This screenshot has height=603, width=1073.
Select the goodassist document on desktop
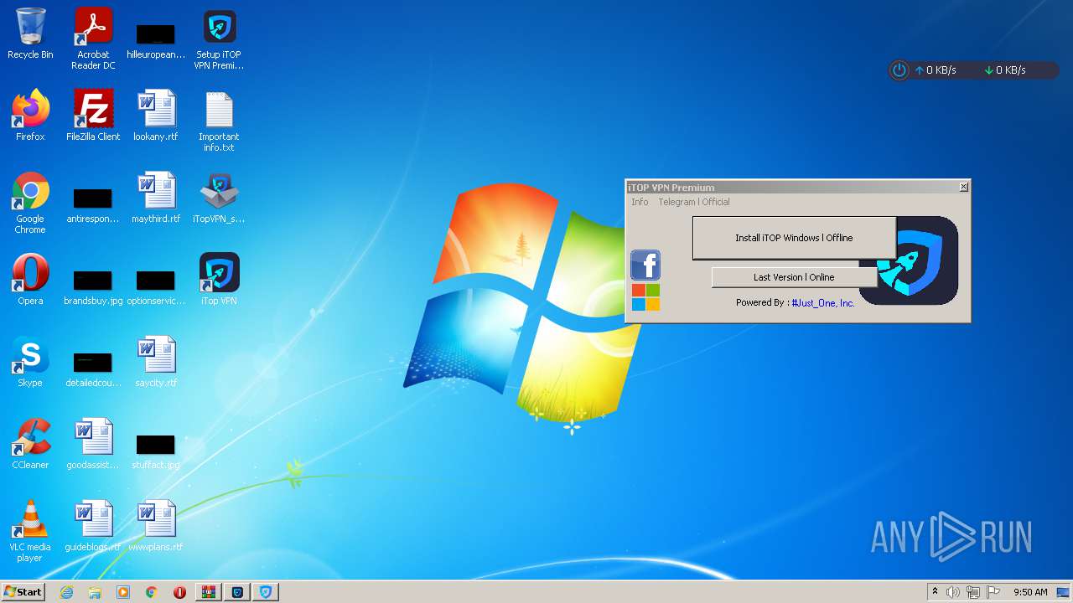(x=93, y=444)
